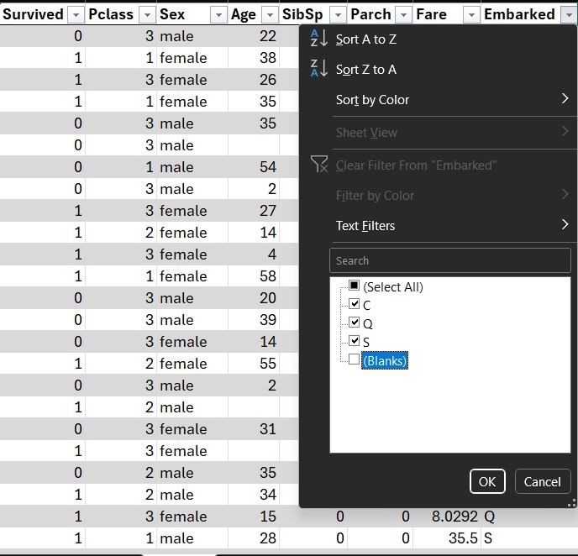Viewport: 578px width, 556px height.
Task: Cancel the filter dialog
Action: click(542, 481)
